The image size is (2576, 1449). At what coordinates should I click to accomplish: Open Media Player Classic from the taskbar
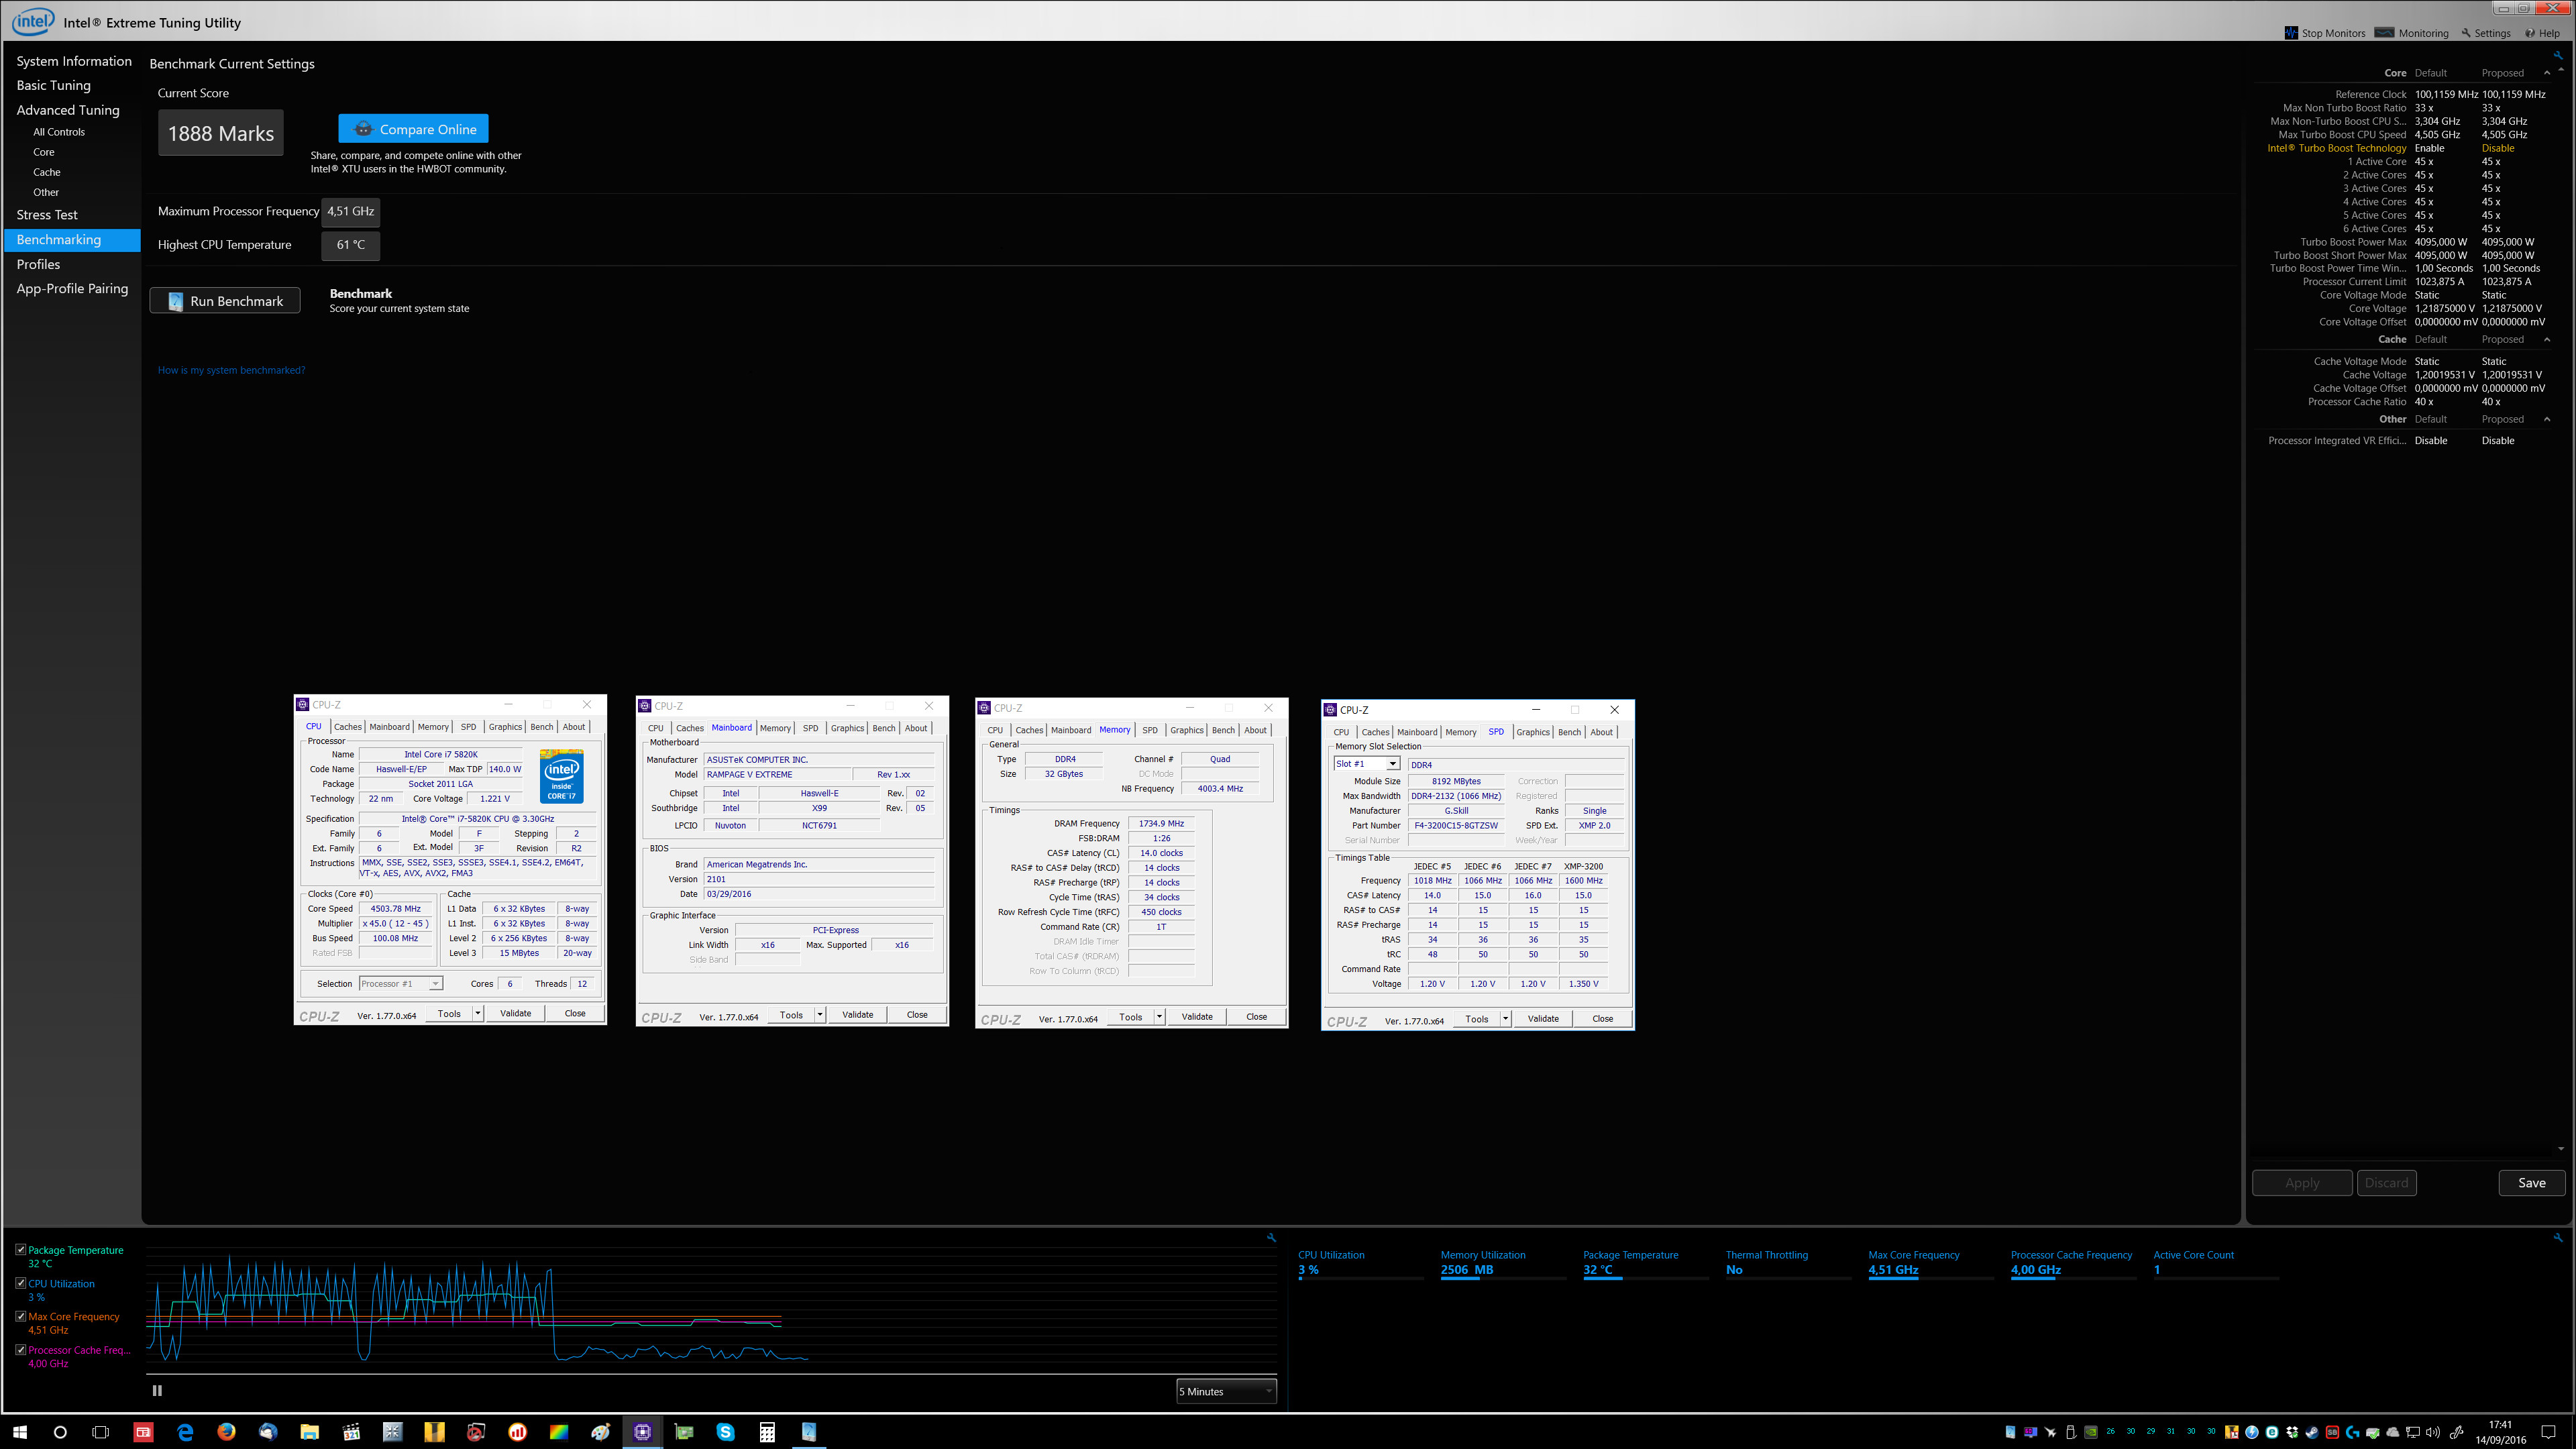tap(351, 1432)
